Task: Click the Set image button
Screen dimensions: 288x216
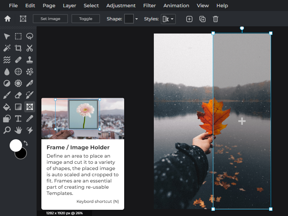Action: click(x=50, y=19)
